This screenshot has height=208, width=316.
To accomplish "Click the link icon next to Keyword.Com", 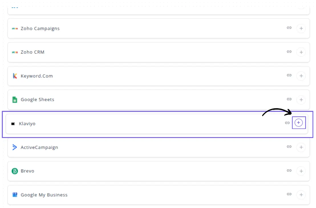I will tap(289, 76).
